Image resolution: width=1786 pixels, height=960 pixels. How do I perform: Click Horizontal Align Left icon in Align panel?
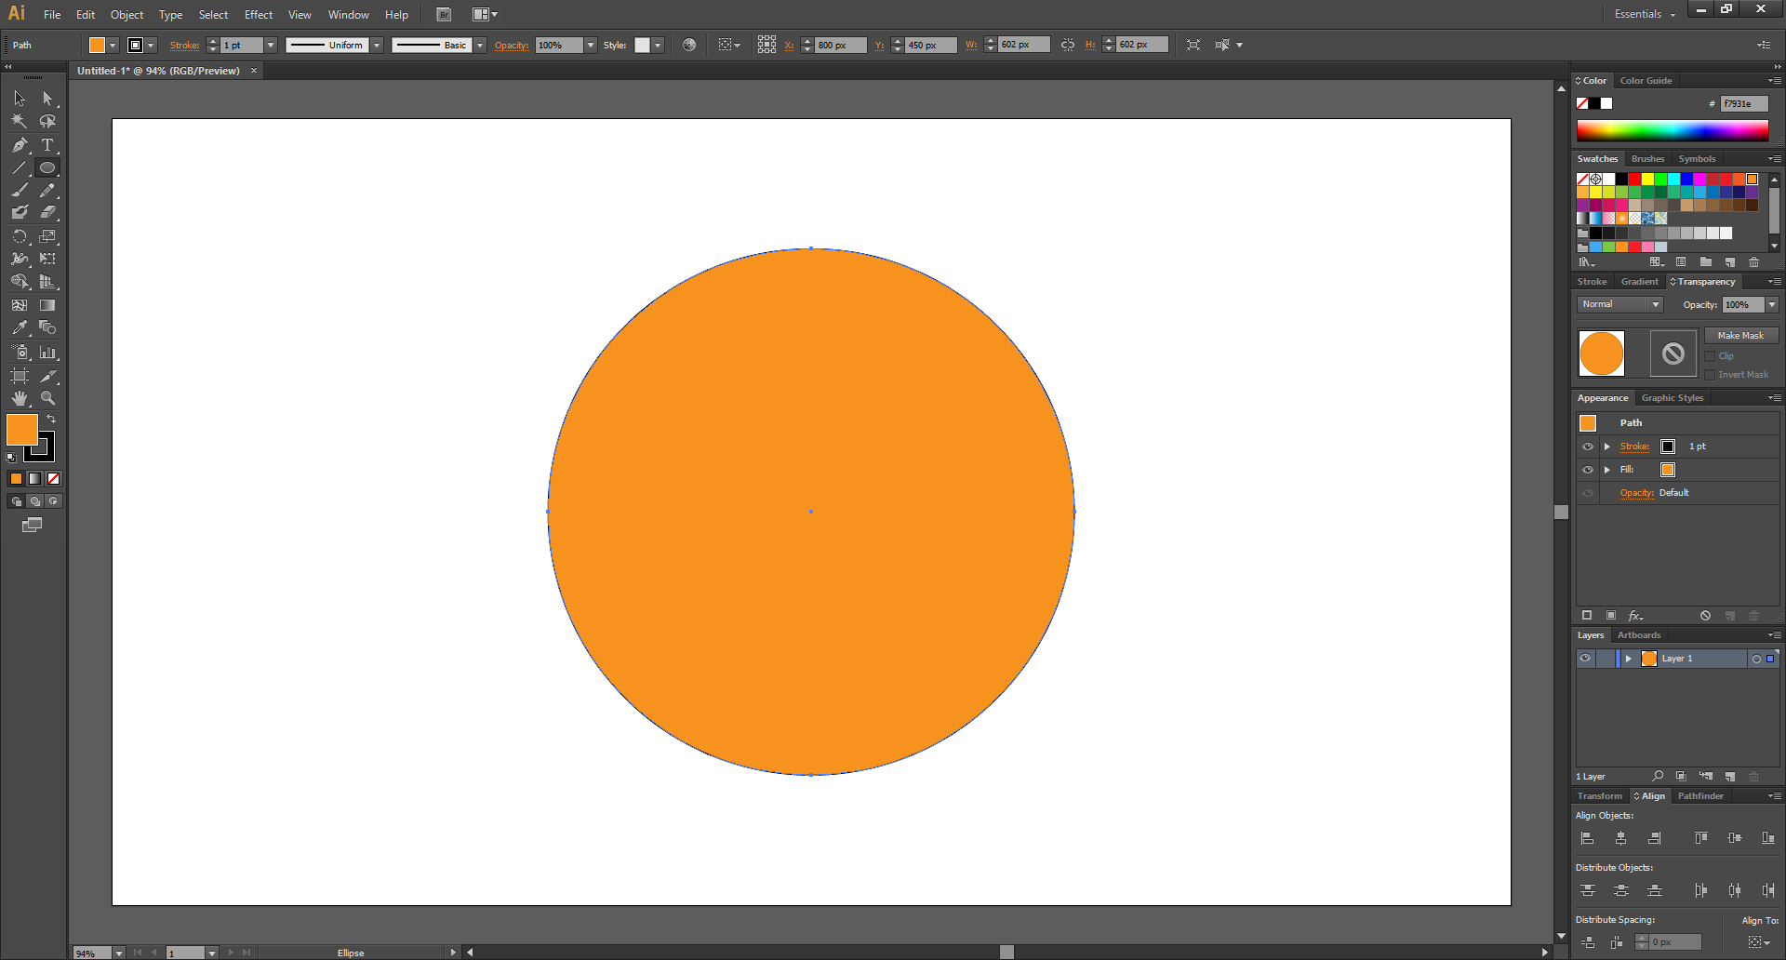tap(1587, 838)
